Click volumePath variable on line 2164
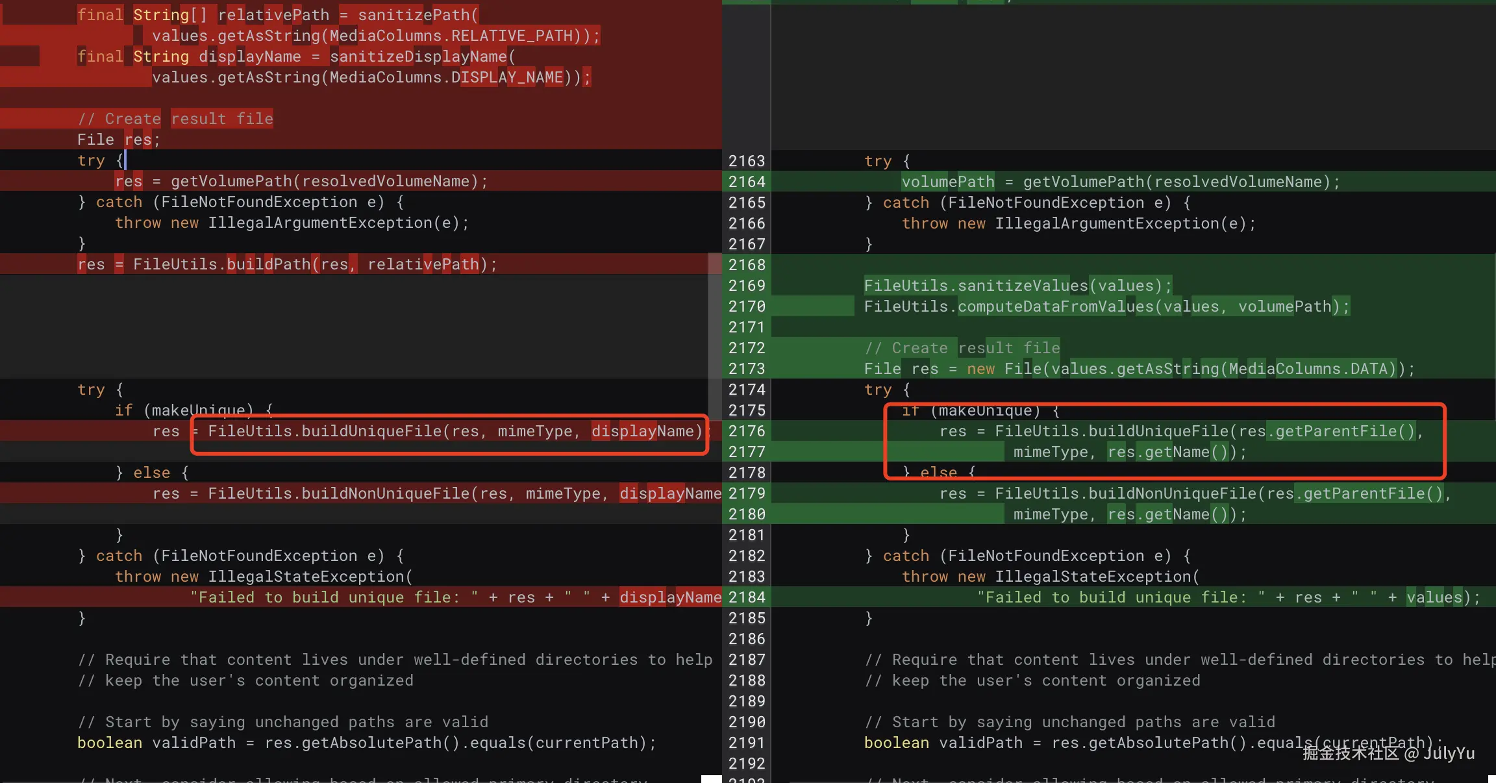The width and height of the screenshot is (1496, 783). pos(947,182)
